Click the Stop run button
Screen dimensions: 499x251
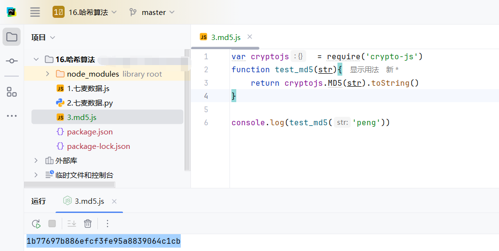(x=52, y=224)
